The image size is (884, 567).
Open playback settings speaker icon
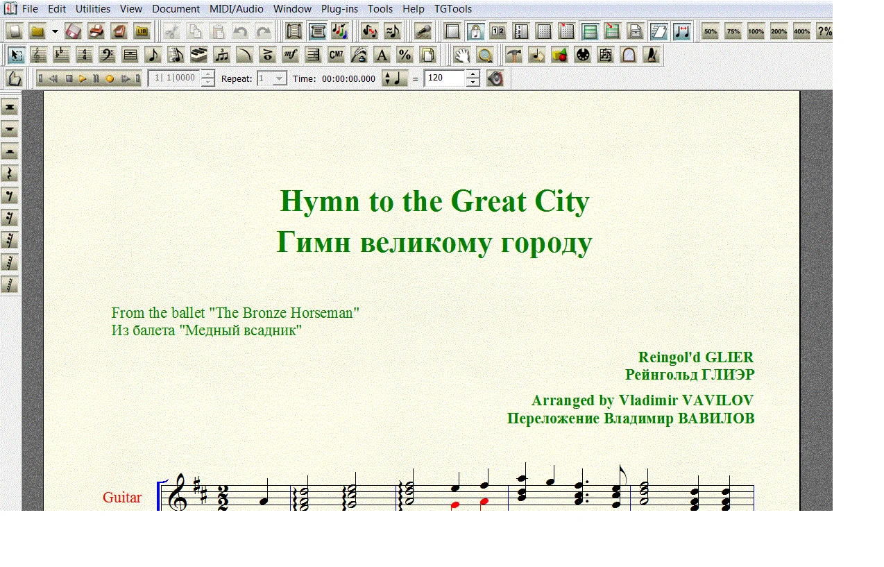point(495,78)
